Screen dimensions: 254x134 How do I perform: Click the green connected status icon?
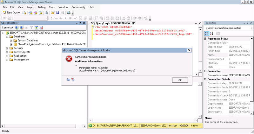pyautogui.click(x=90, y=125)
